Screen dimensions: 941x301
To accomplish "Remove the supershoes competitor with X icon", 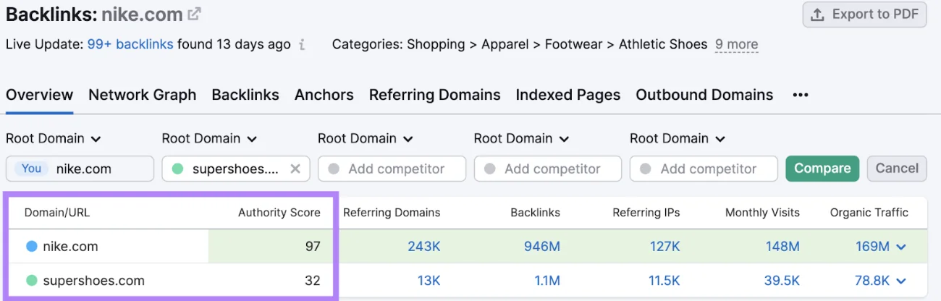I will click(295, 169).
